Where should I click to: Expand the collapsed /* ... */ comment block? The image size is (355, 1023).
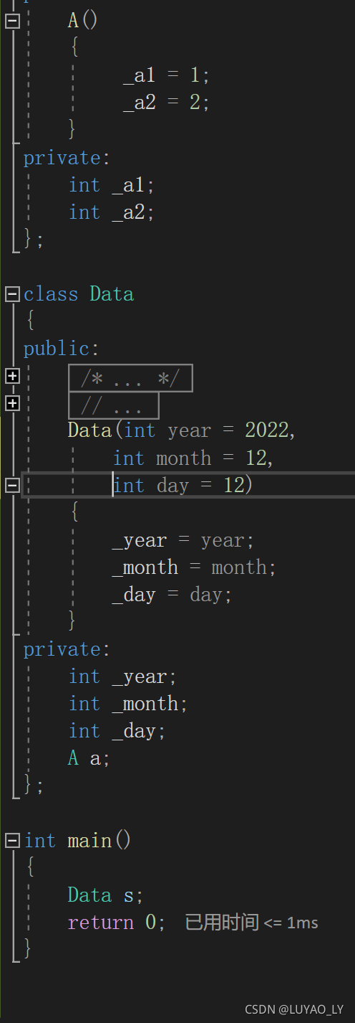point(11,376)
